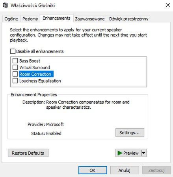The width and height of the screenshot is (173, 177).
Task: Open the Preview dropdown arrow
Action: (x=144, y=153)
